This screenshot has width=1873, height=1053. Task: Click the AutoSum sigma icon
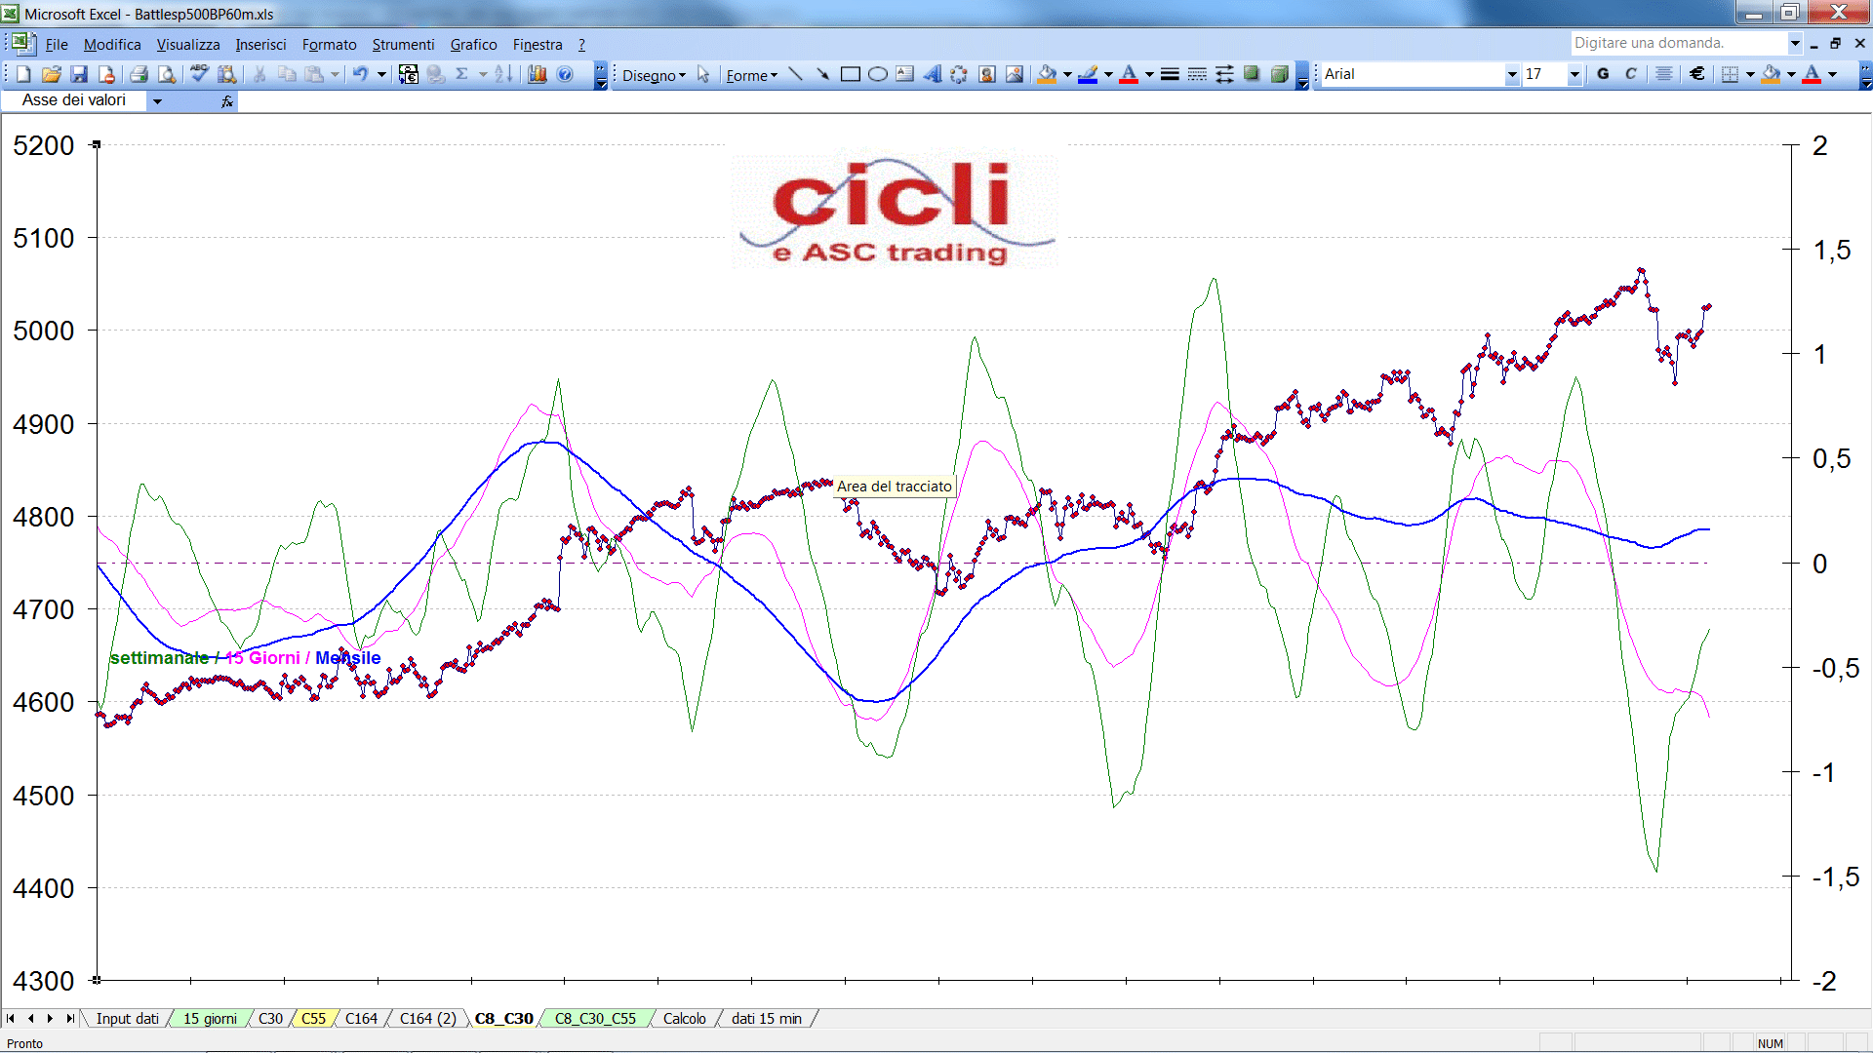click(x=461, y=74)
